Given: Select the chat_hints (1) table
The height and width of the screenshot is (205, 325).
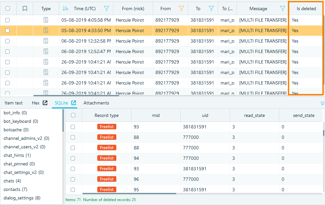Looking at the screenshot, I should coord(17,156).
